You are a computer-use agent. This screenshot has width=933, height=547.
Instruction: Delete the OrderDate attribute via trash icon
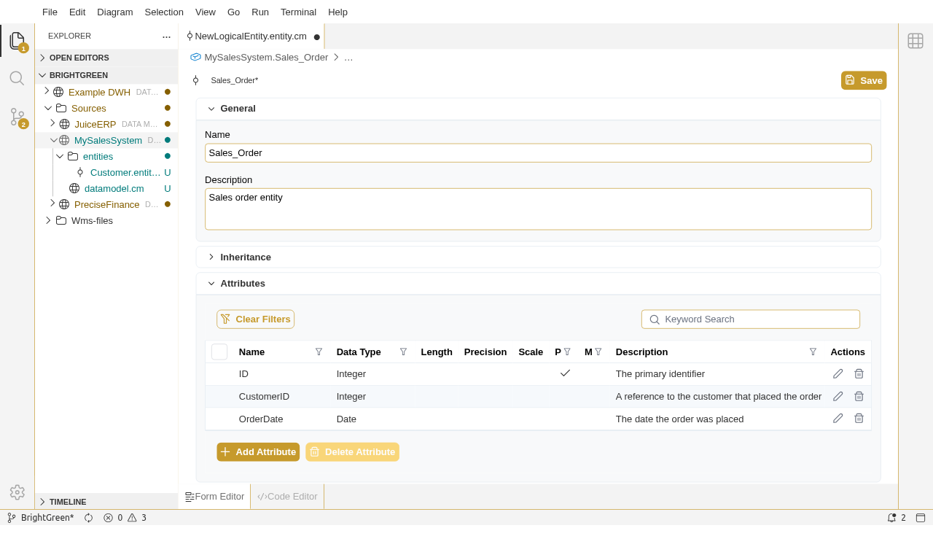pyautogui.click(x=859, y=419)
